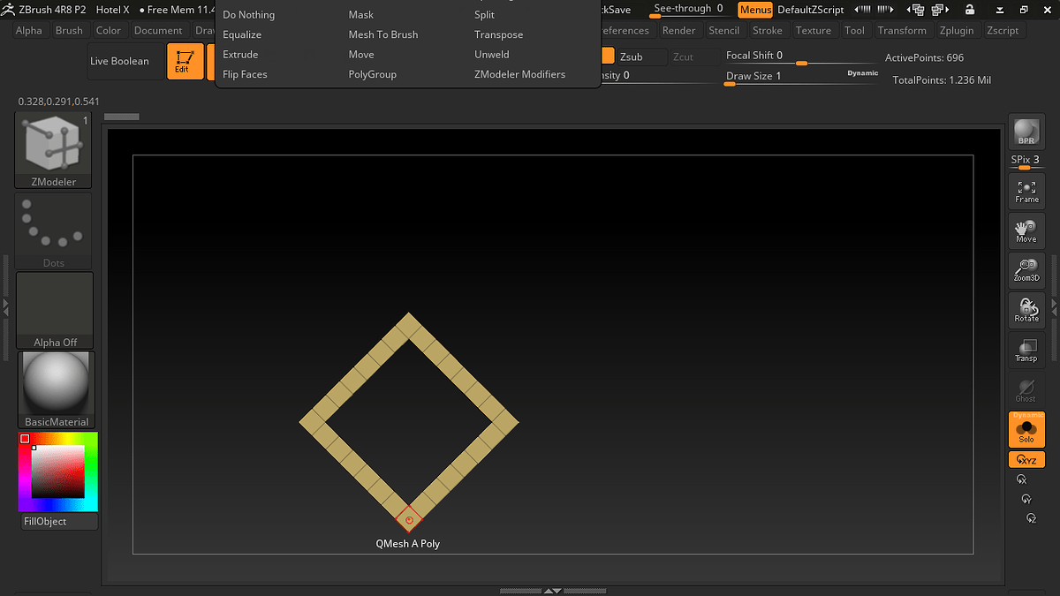Open the Alpha Off selector

(x=55, y=311)
